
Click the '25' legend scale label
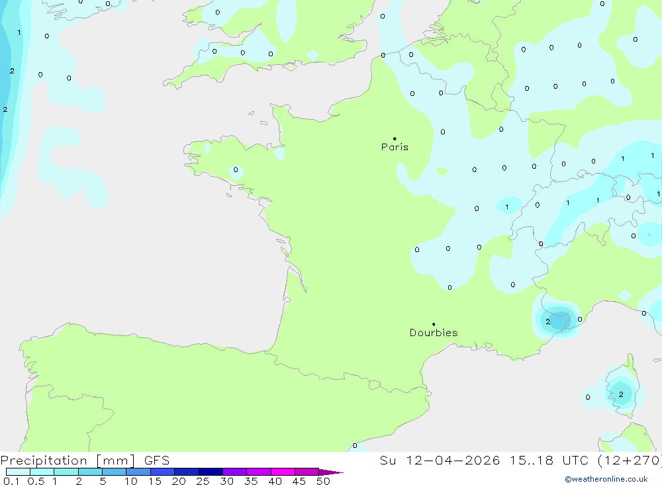pyautogui.click(x=203, y=481)
